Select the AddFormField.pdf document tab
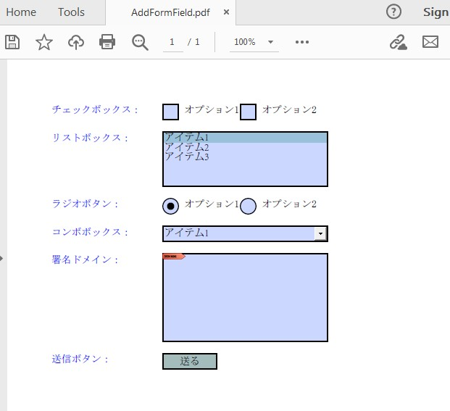The width and height of the screenshot is (450, 411). point(170,12)
